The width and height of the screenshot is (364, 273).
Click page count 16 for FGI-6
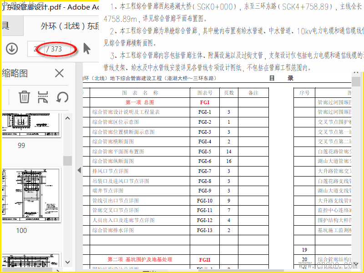pos(229,161)
